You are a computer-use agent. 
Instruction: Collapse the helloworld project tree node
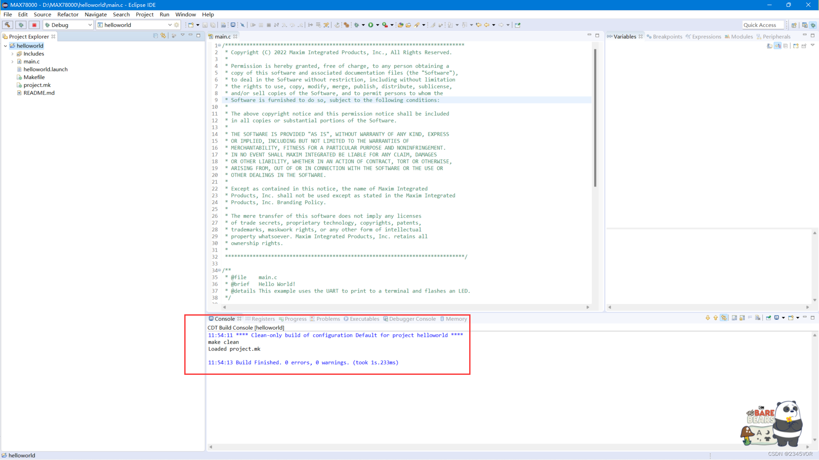5,46
